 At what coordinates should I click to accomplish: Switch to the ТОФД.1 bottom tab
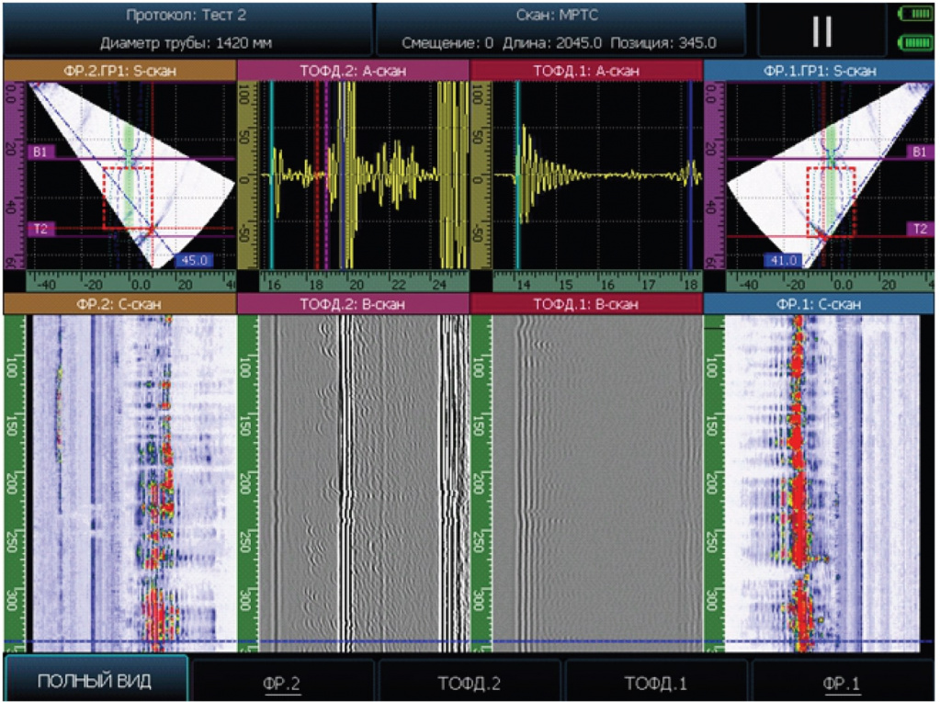coord(656,683)
